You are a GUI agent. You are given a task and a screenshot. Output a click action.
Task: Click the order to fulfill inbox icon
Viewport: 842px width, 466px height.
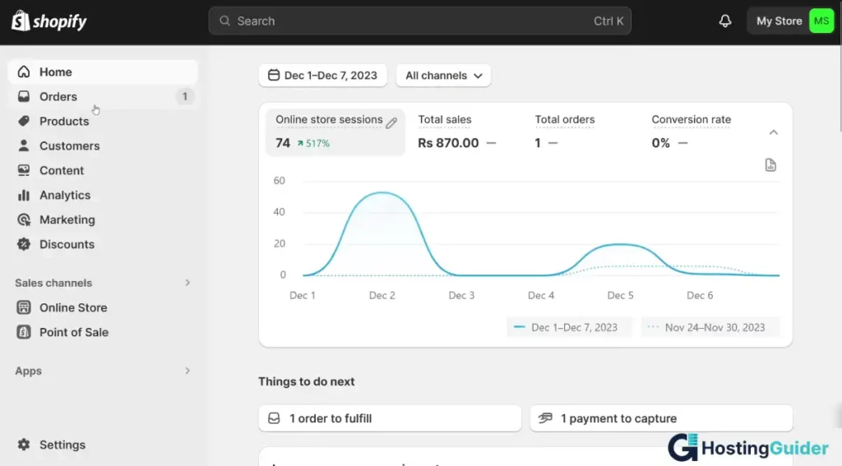(274, 418)
